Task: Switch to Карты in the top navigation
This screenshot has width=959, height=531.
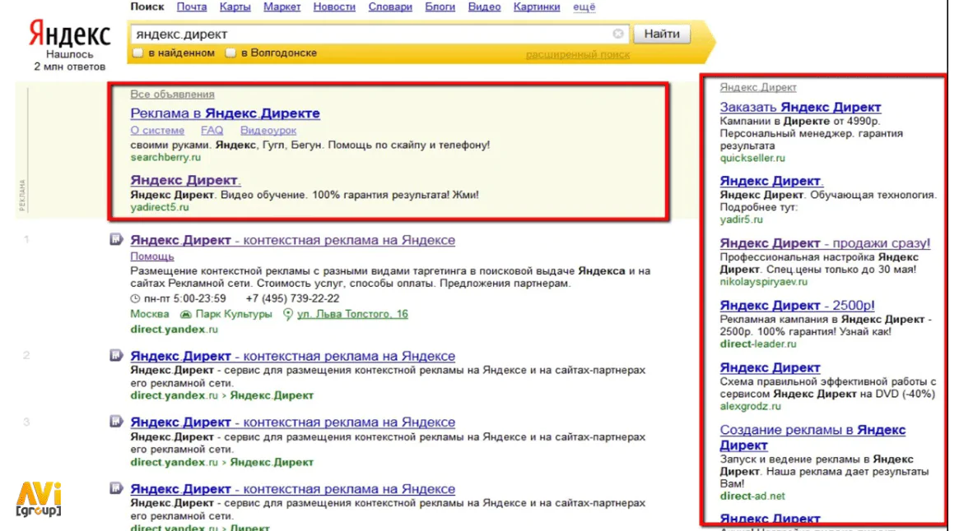Action: pyautogui.click(x=235, y=7)
